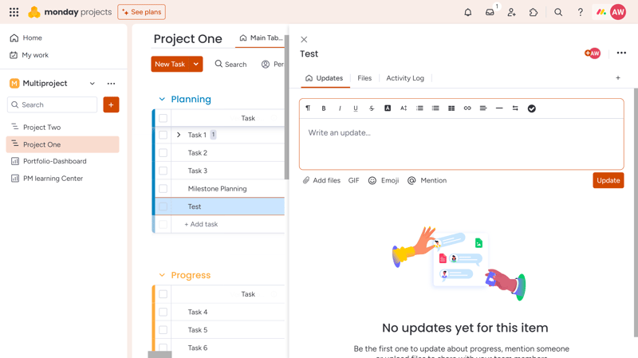Insert a hyperlink in the update
Viewport: 638px width, 358px height.
click(x=467, y=108)
